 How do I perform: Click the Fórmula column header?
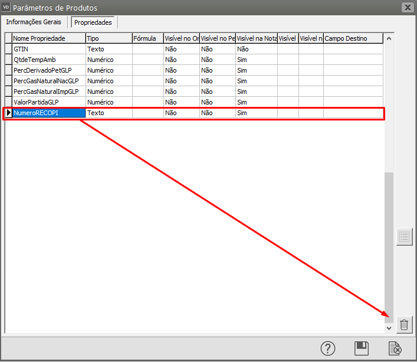click(148, 38)
